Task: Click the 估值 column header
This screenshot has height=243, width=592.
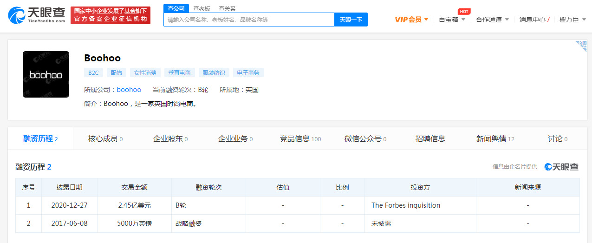Action: (x=283, y=187)
